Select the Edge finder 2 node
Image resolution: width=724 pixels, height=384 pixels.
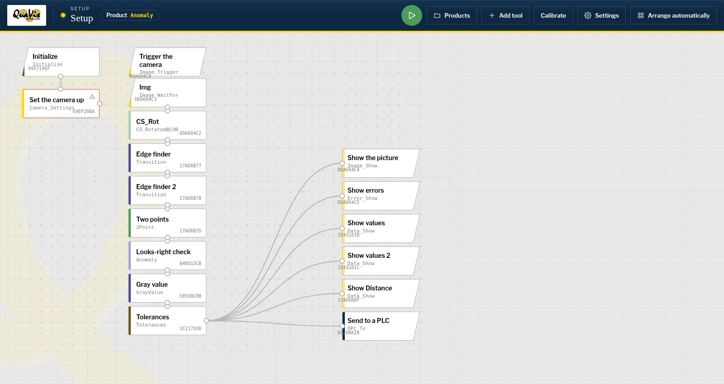click(x=167, y=190)
